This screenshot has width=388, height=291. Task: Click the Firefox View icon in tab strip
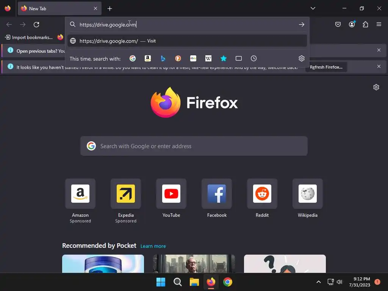pos(8,8)
